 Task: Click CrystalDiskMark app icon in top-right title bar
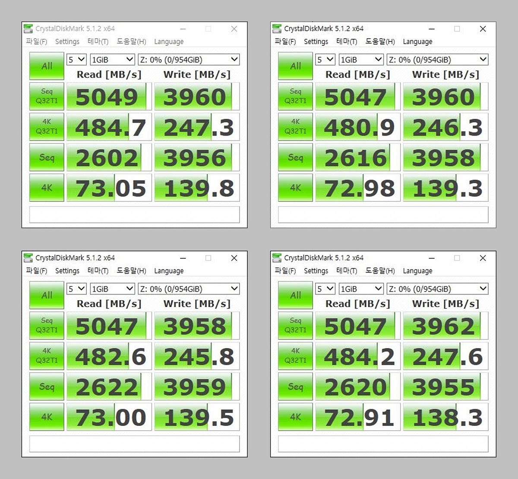pos(277,29)
